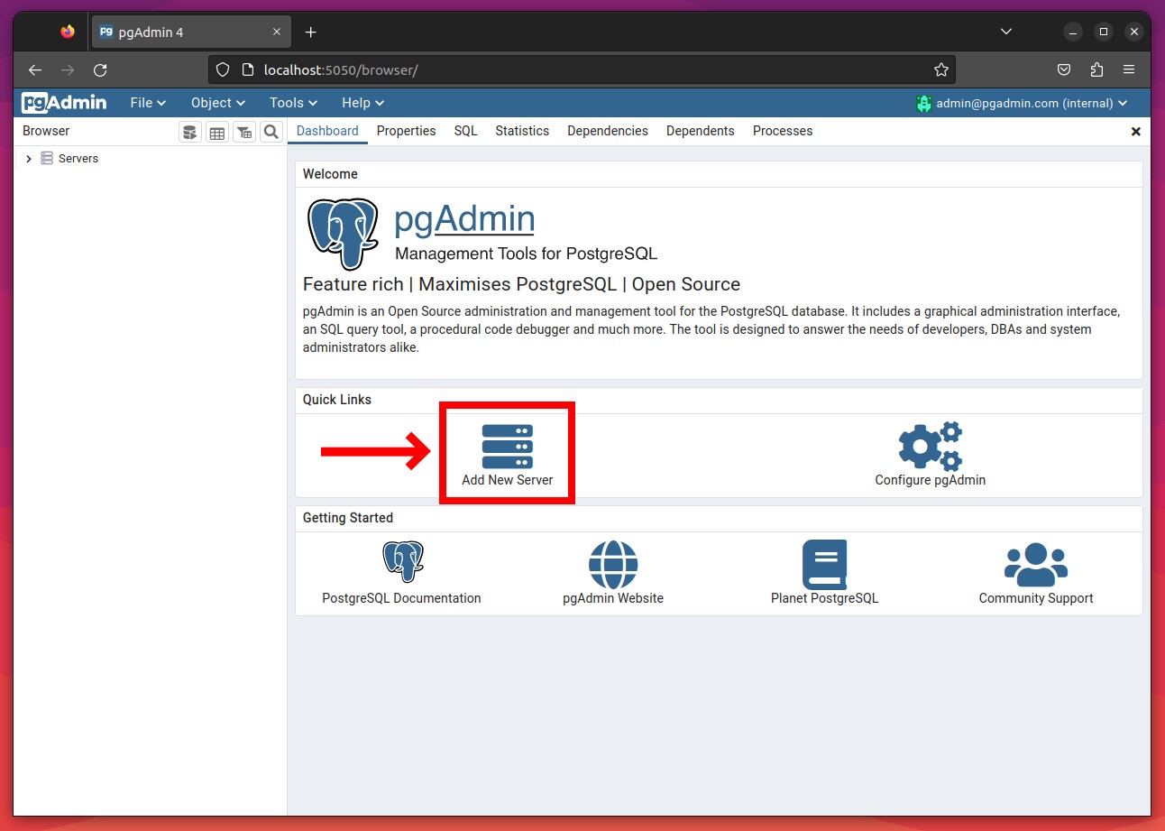Open the Object menu dropdown
1165x831 pixels.
(218, 103)
